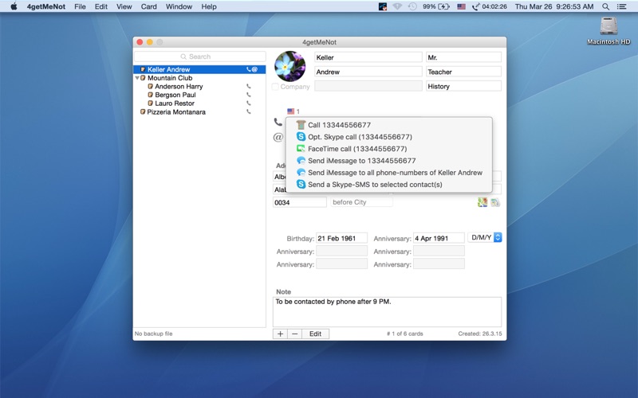
Task: Click the phone icon on Pizzeria Montanara row
Action: point(249,112)
